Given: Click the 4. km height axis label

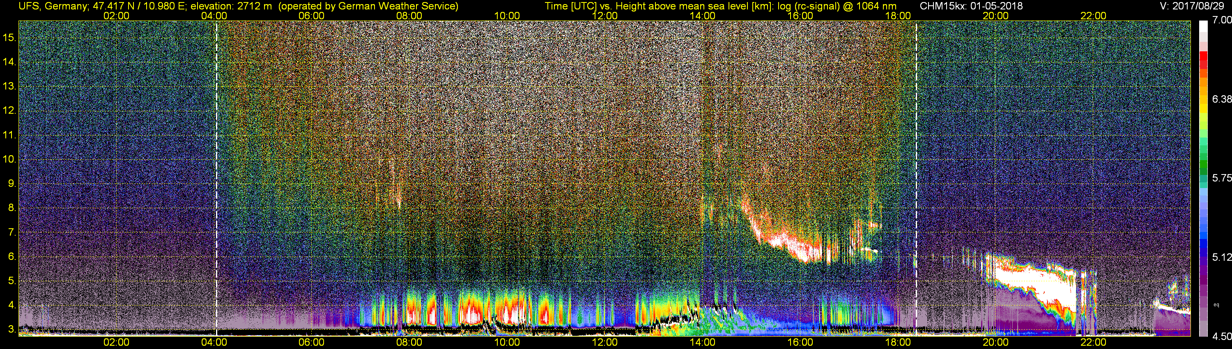Looking at the screenshot, I should (12, 305).
